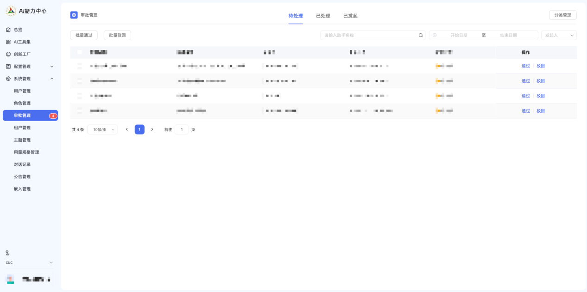The height and width of the screenshot is (292, 587).
Task: Check the last table row checkbox
Action: (x=79, y=111)
